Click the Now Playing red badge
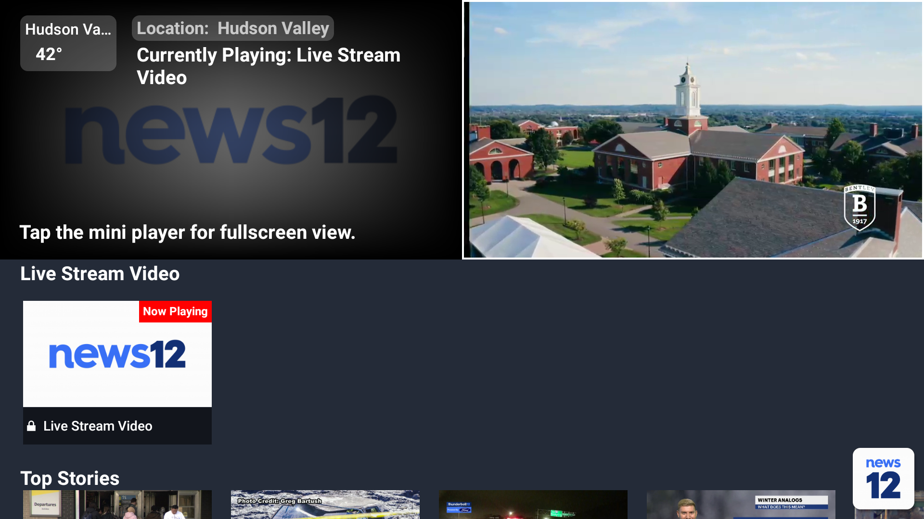Screen dimensions: 924x519 (x=175, y=311)
